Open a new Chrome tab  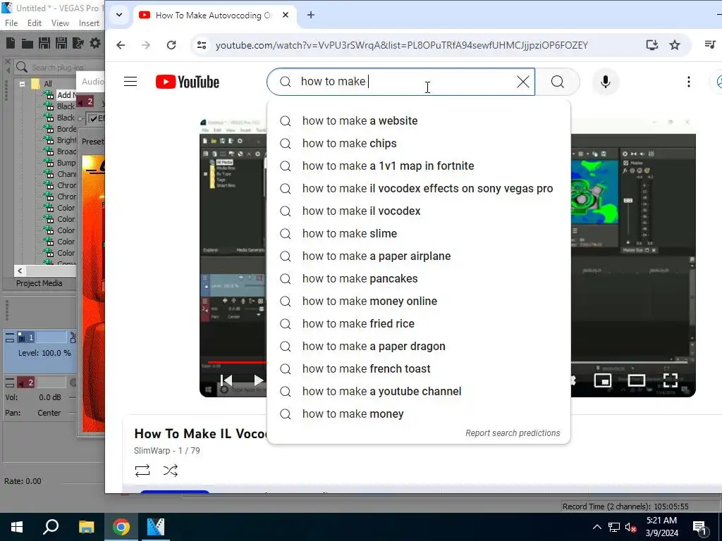311,15
